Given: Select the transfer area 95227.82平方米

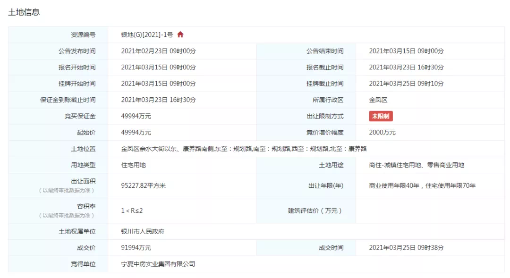Looking at the screenshot, I should click(143, 185).
